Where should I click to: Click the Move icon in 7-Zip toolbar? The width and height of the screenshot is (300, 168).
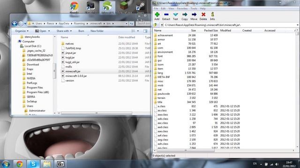pyautogui.click(x=194, y=16)
